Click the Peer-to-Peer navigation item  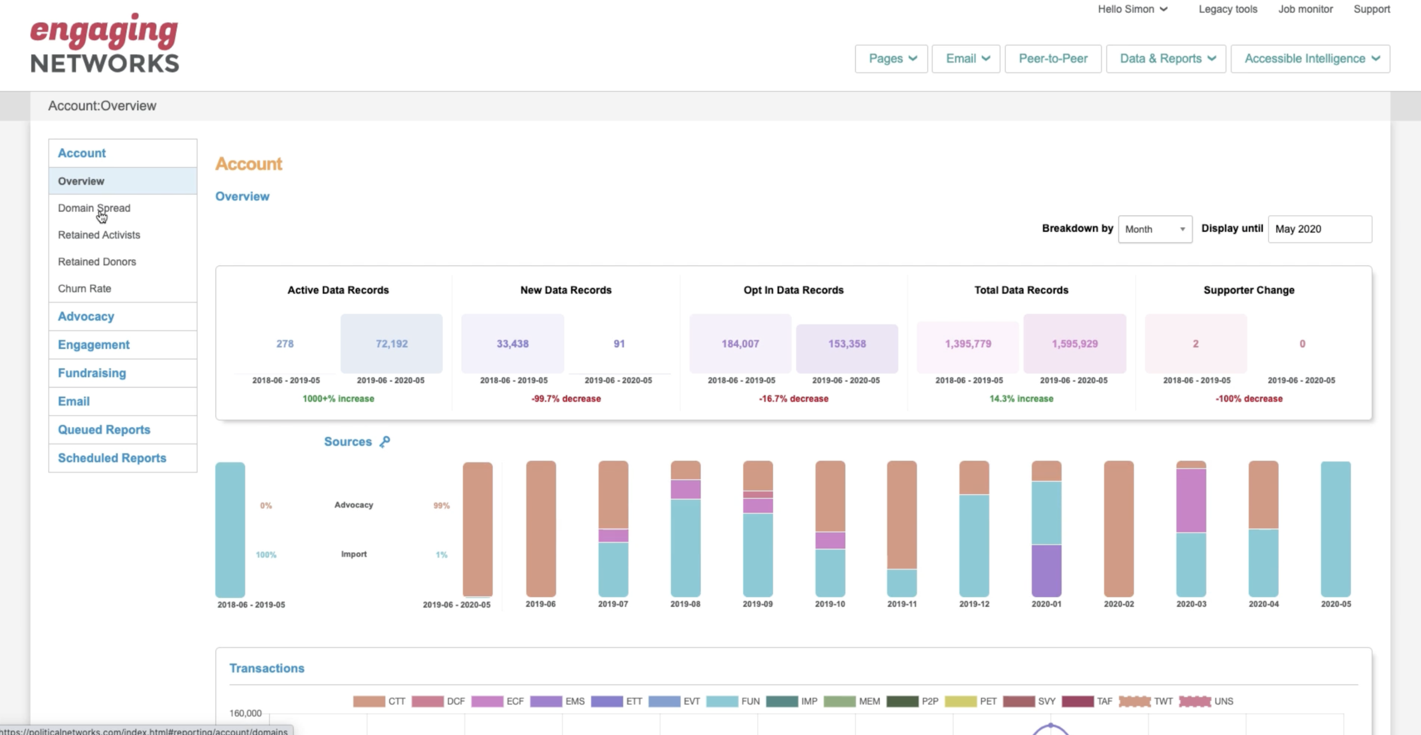pyautogui.click(x=1053, y=58)
